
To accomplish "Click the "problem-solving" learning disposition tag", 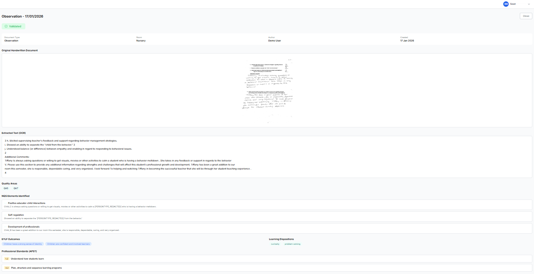I will coord(293,244).
